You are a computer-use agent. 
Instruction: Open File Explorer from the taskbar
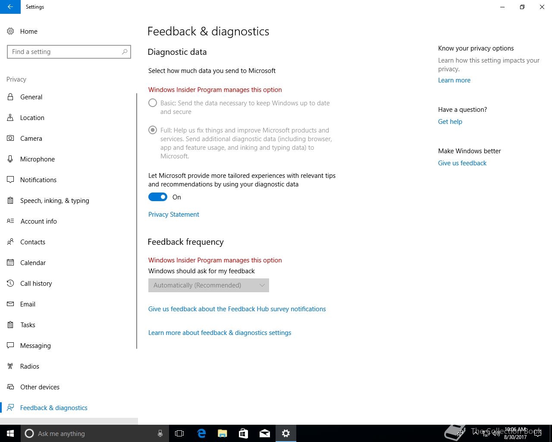coord(223,433)
